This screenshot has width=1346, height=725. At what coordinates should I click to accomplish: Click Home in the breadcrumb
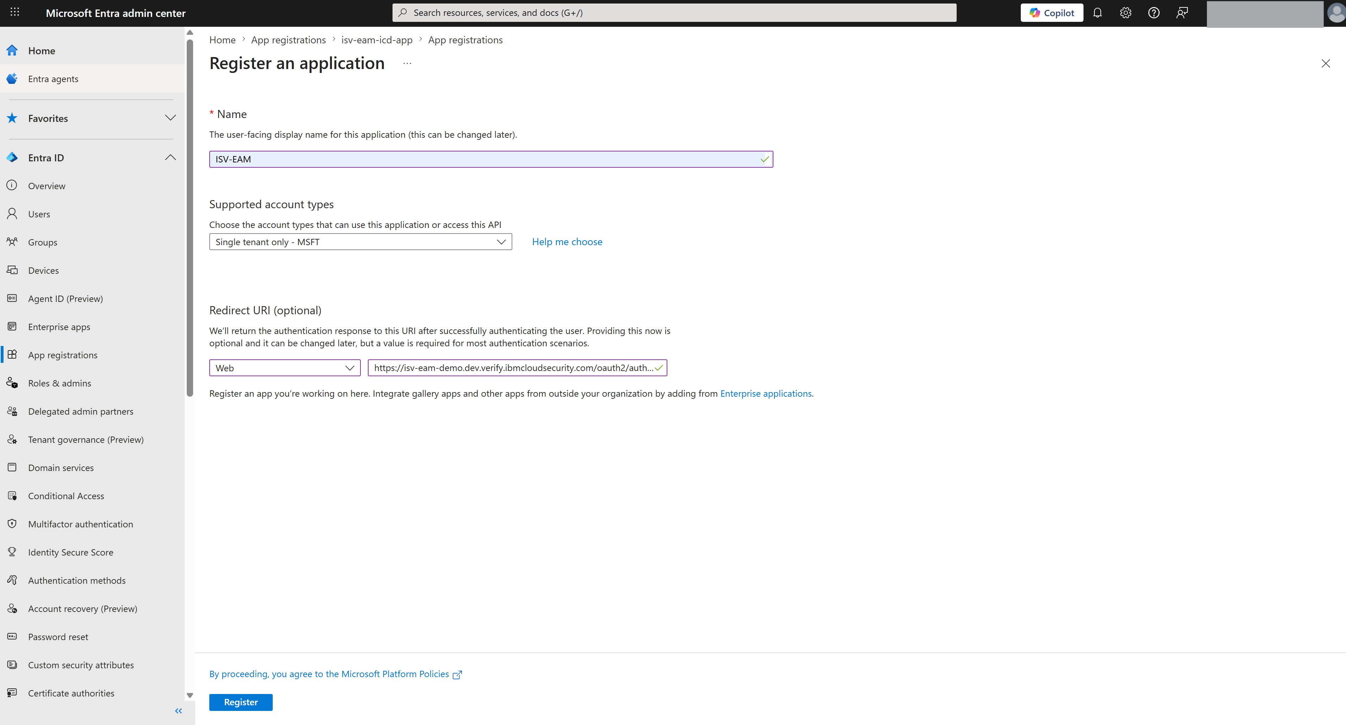tap(223, 40)
